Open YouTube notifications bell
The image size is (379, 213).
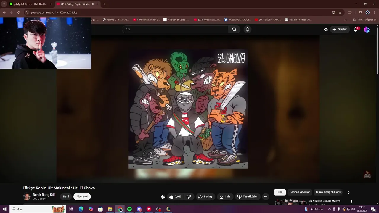(x=356, y=29)
